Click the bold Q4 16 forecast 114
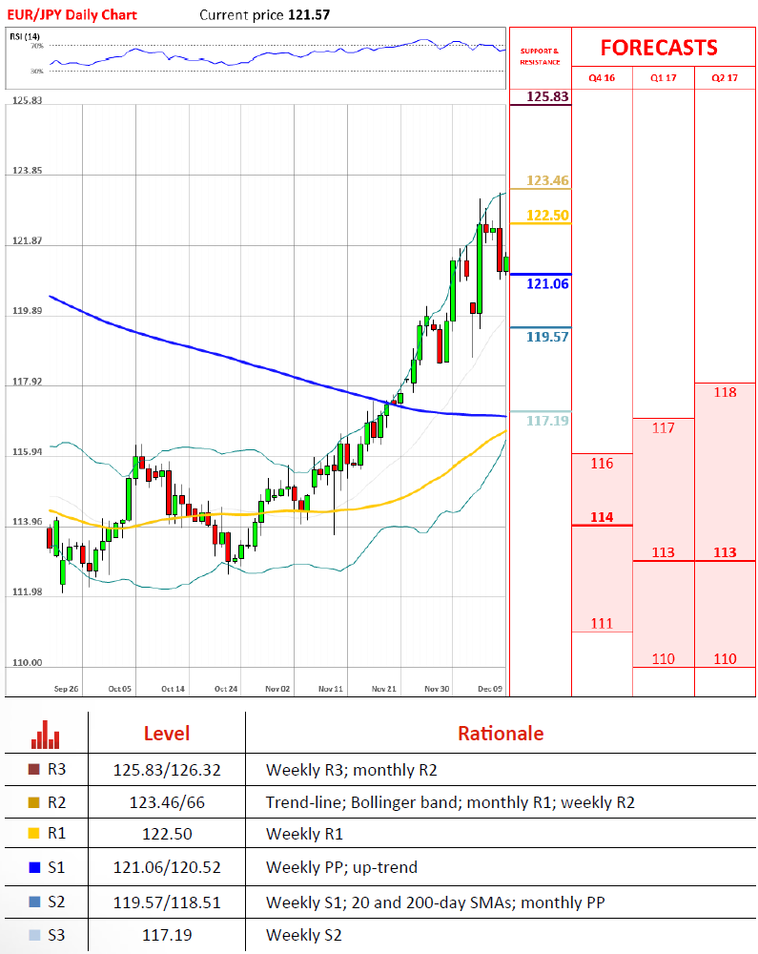Screen dimensions: 758x954 click(602, 517)
